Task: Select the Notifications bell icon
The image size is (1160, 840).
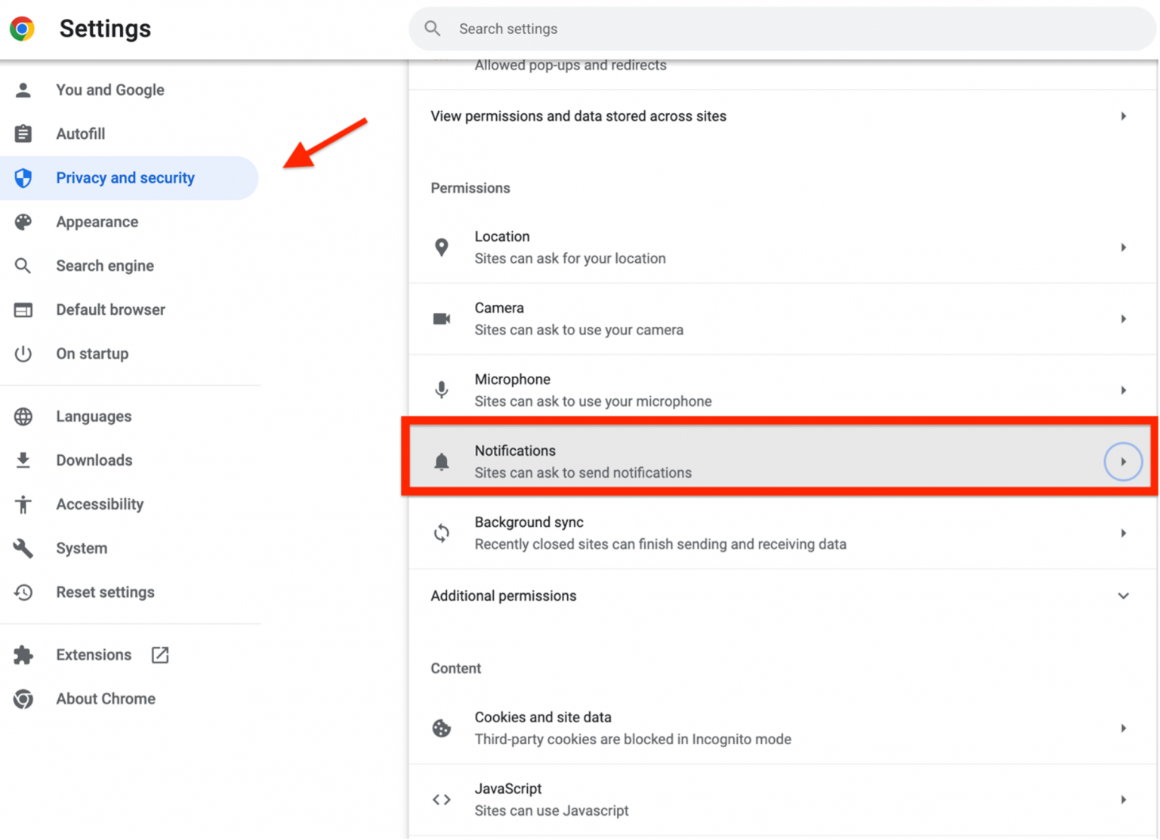Action: (x=442, y=461)
